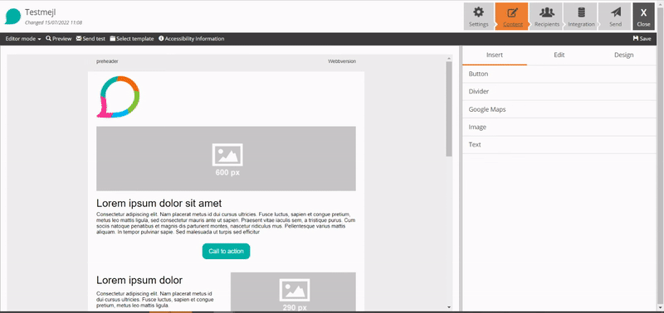
Task: Click heading Lorem ipsum dolor sit amet
Action: pyautogui.click(x=159, y=203)
